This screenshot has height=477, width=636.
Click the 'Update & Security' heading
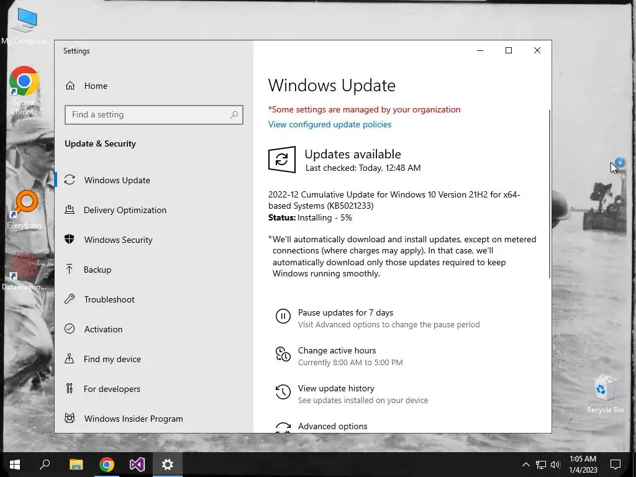click(100, 143)
